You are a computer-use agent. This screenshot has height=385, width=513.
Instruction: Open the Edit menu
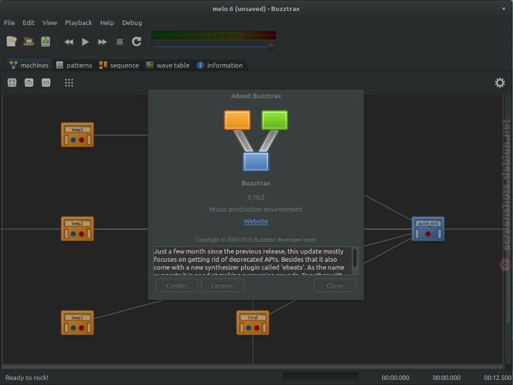coord(28,22)
